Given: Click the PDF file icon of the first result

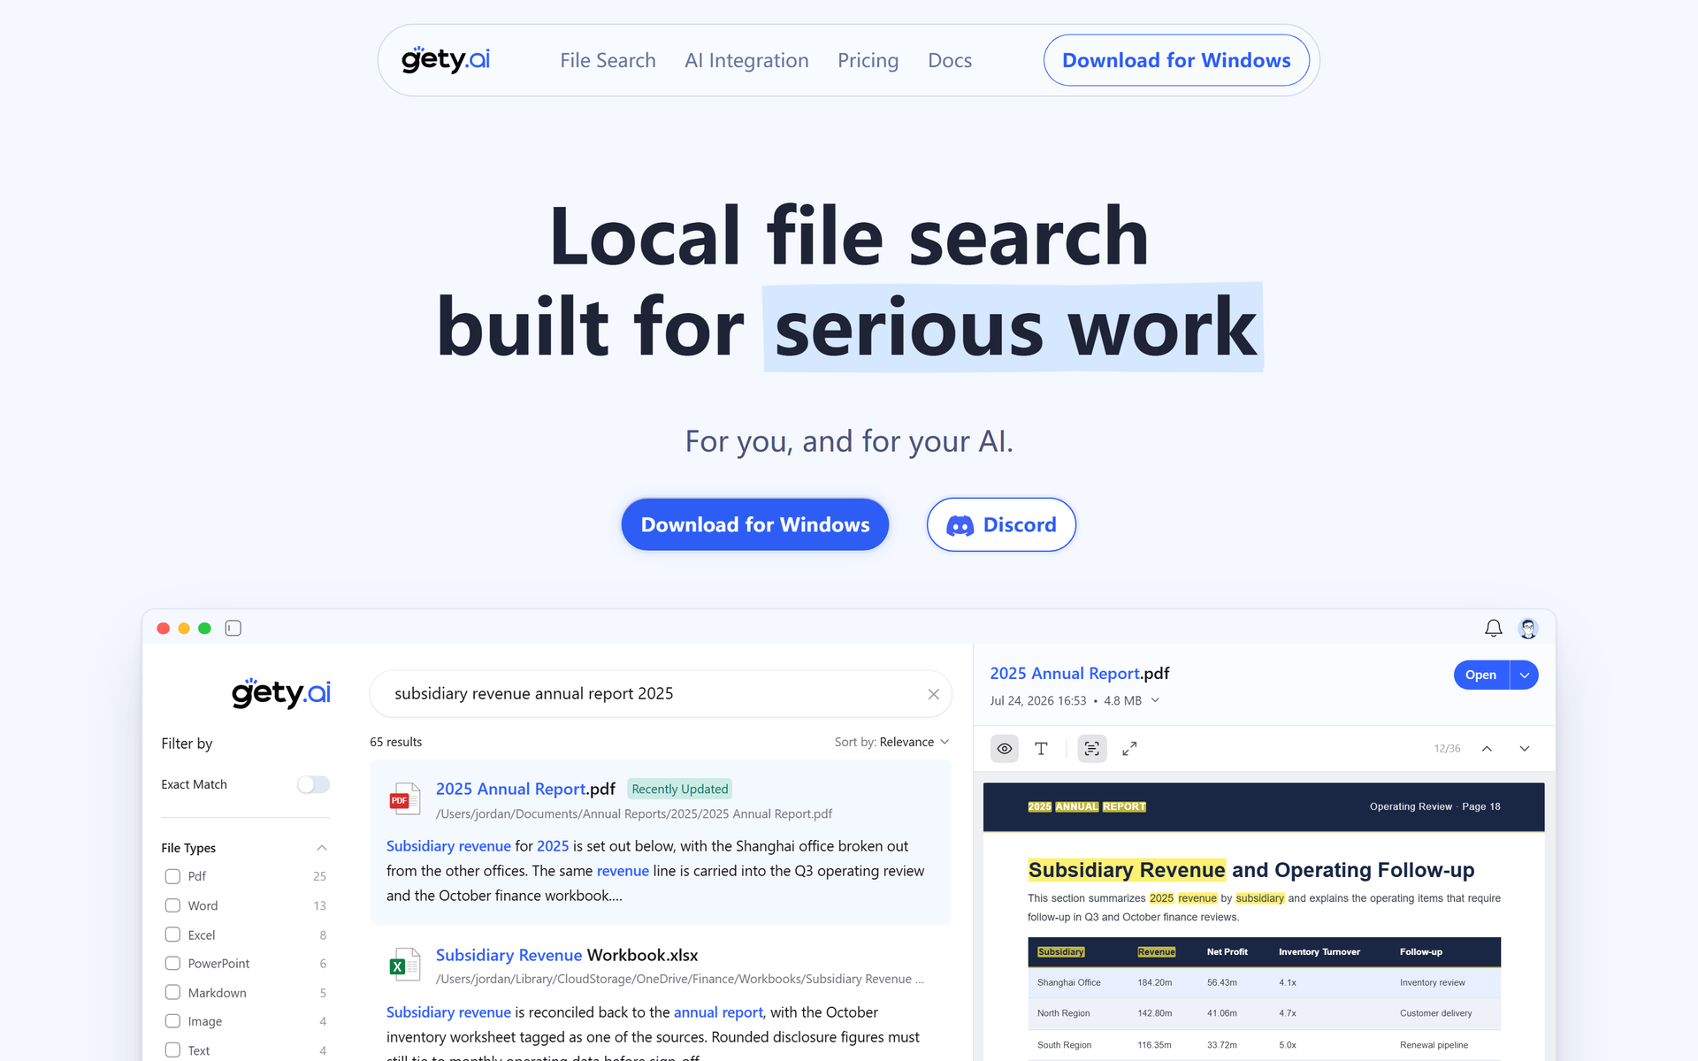Looking at the screenshot, I should click(x=404, y=799).
